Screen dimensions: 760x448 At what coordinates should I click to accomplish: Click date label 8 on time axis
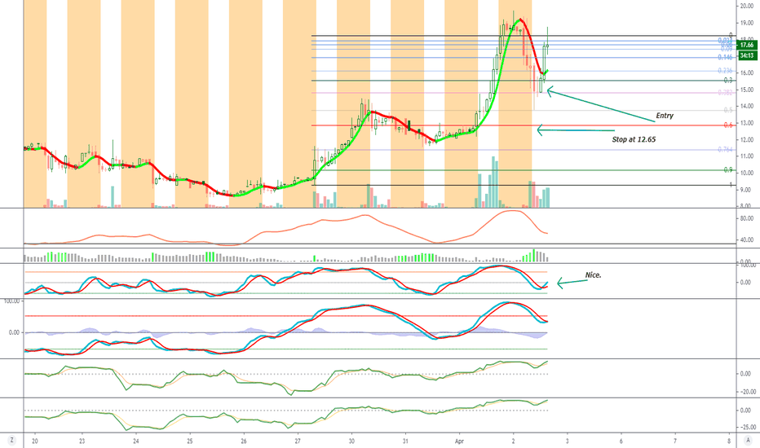click(729, 441)
